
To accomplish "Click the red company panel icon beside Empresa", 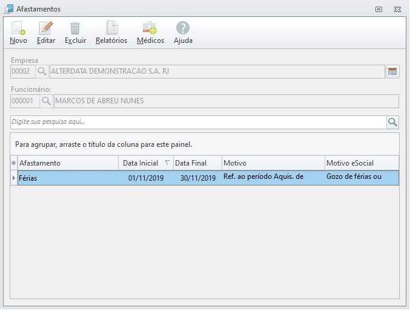I will click(392, 71).
